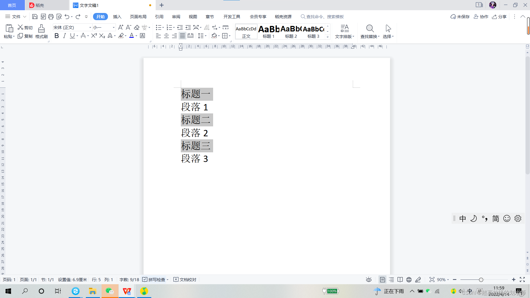Apply center alignment to text
Viewport: 530px width, 298px height.
tap(166, 36)
